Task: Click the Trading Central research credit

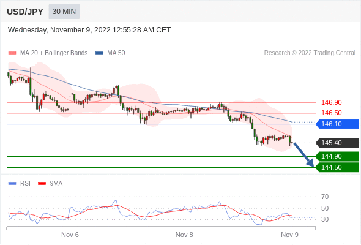Action: (310, 53)
